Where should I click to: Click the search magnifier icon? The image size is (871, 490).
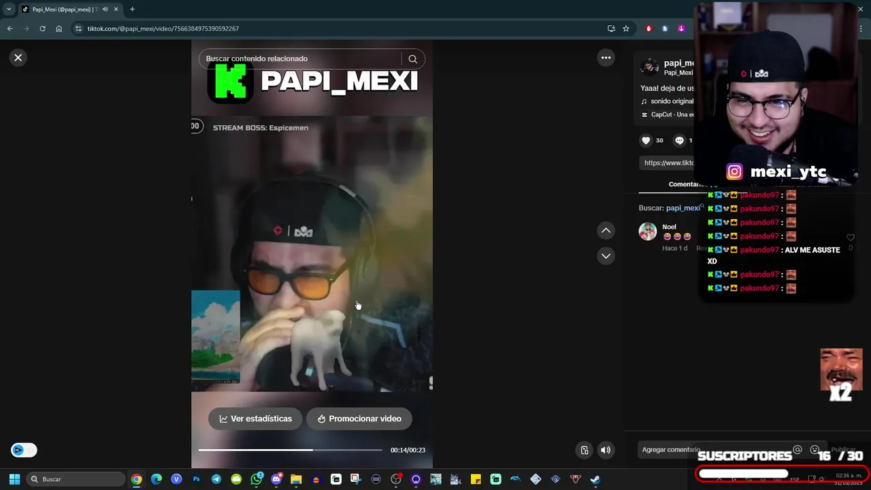412,59
